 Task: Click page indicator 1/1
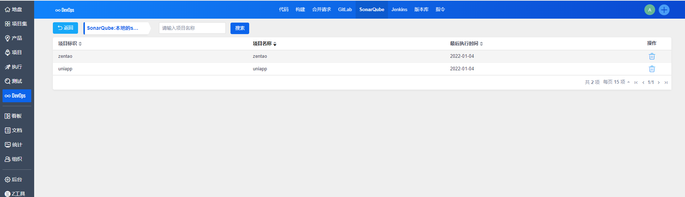651,83
